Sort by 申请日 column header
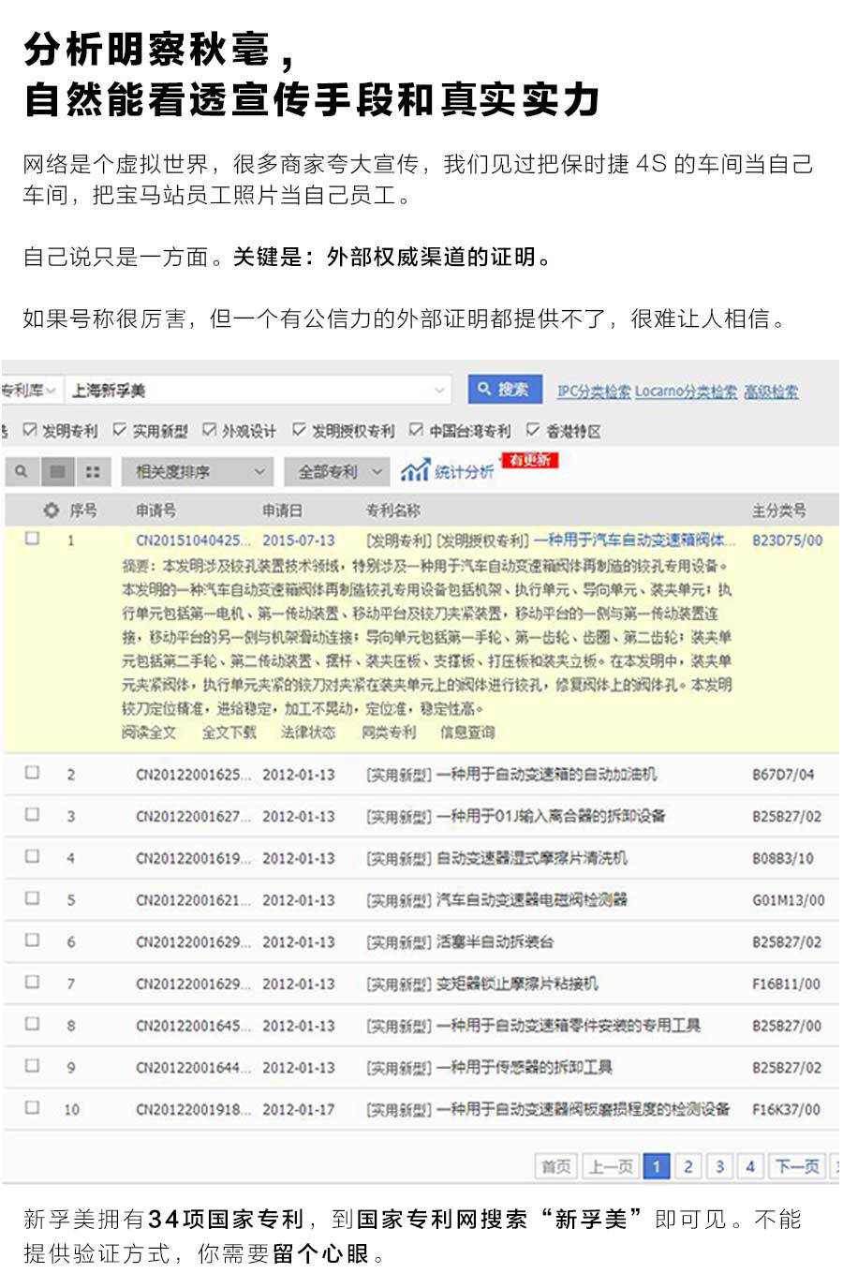This screenshot has height=1288, width=843. click(282, 511)
